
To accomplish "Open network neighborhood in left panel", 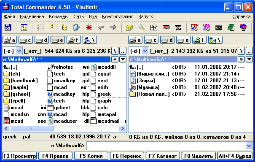I will tap(90, 40).
